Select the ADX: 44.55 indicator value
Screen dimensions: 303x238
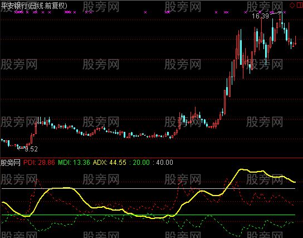110,162
